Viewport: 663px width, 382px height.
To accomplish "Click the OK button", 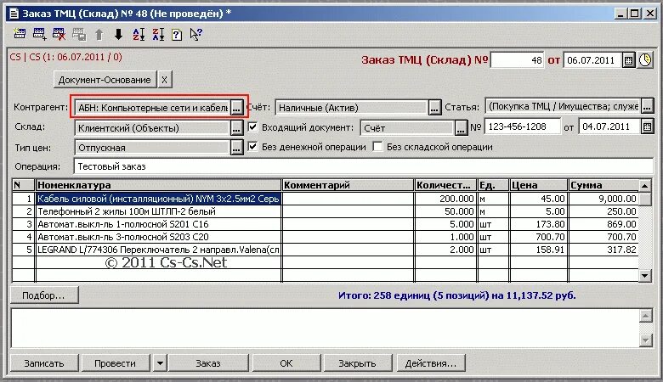I will [x=286, y=363].
